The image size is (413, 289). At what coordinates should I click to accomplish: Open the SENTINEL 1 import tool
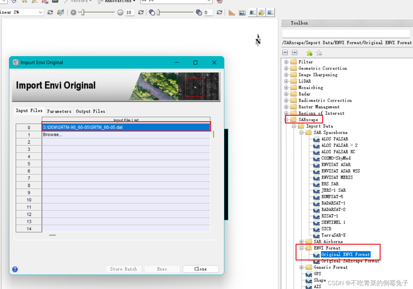tap(333, 222)
